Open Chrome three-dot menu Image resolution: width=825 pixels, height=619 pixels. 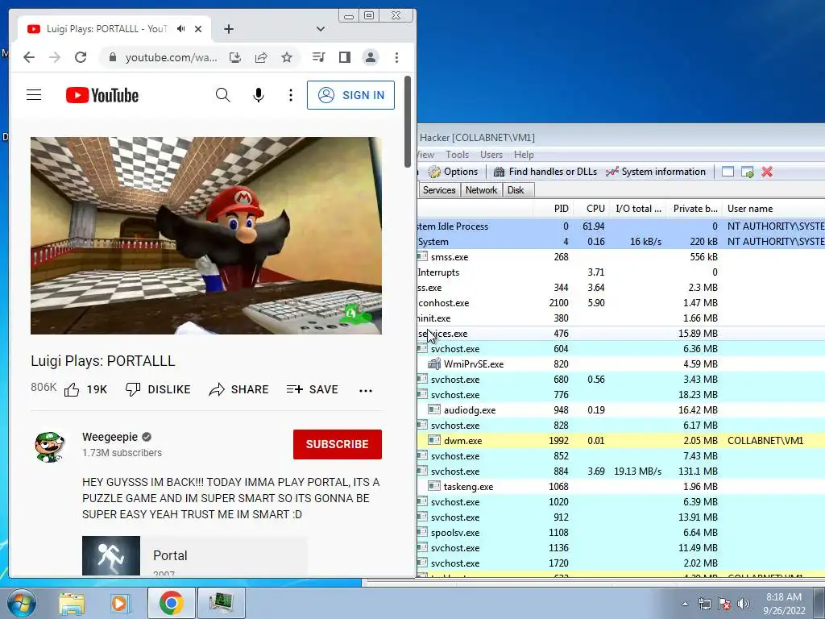(x=396, y=57)
